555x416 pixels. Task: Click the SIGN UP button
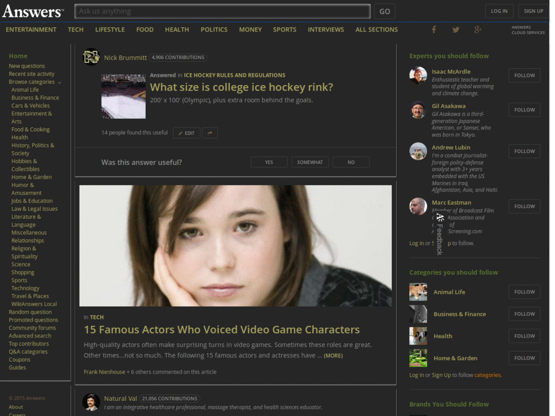[533, 11]
